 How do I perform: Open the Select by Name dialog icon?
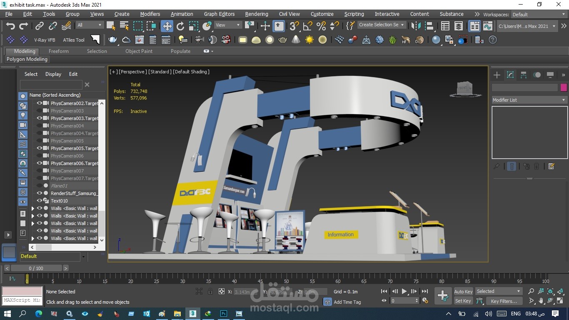[x=125, y=26]
